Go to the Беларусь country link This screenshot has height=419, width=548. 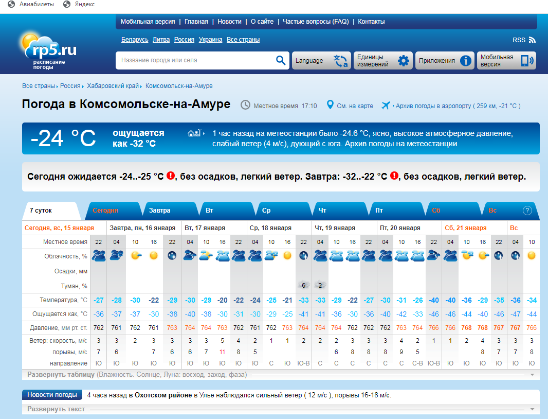135,40
